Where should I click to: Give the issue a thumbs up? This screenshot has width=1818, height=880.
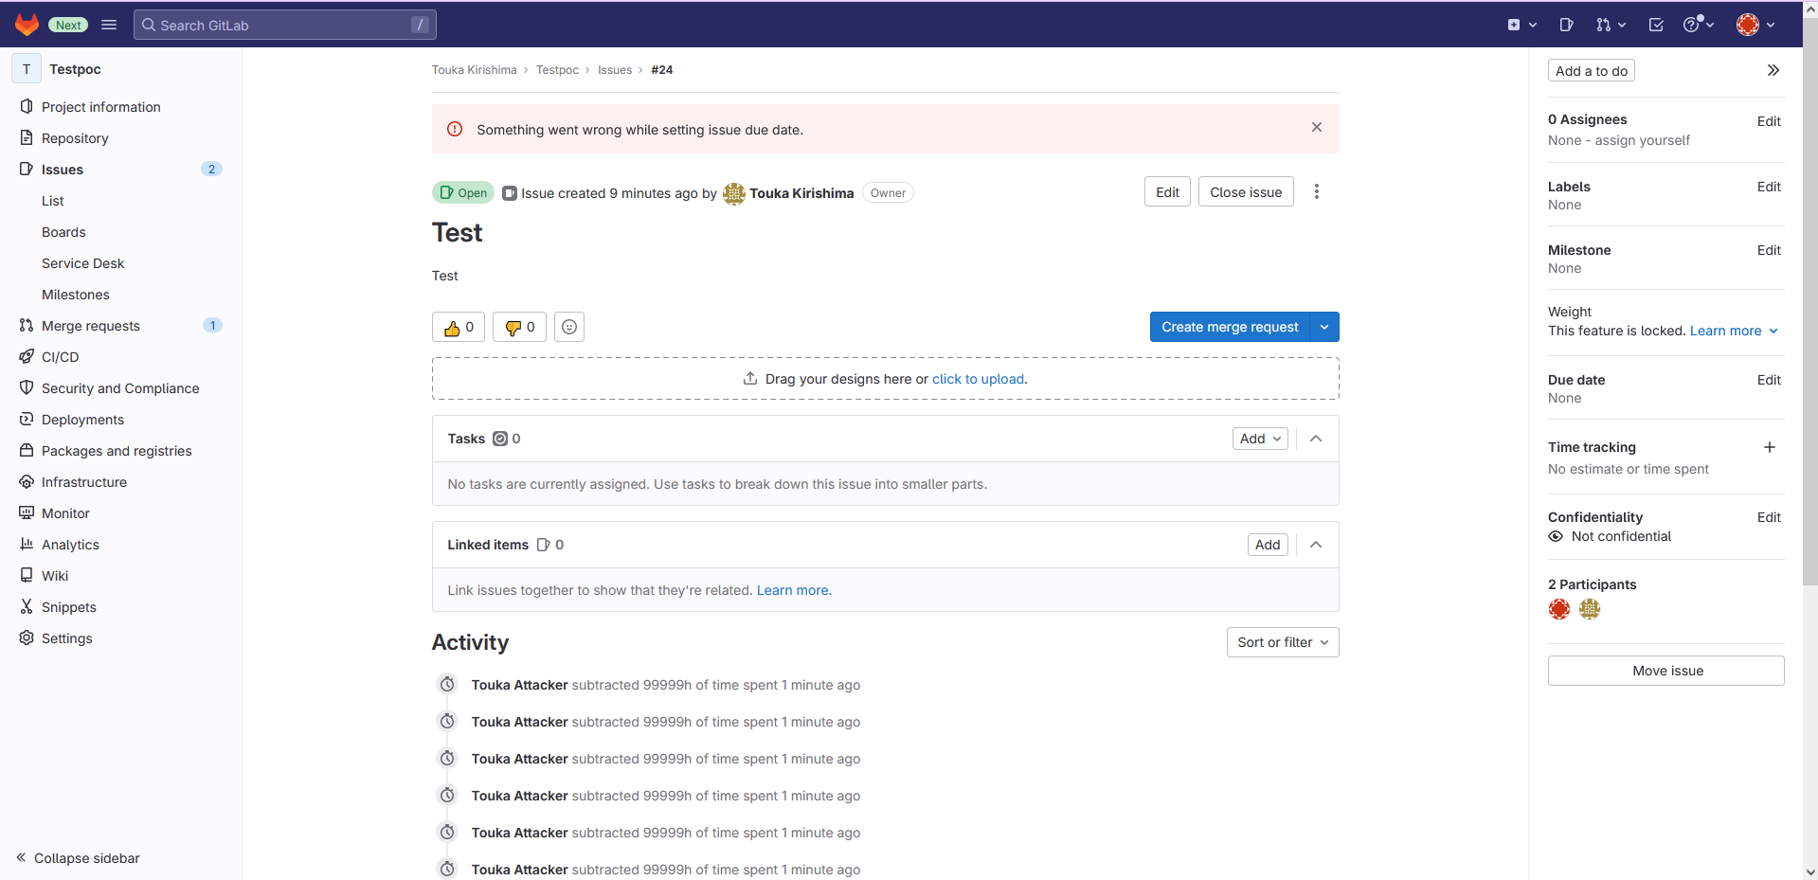[459, 327]
